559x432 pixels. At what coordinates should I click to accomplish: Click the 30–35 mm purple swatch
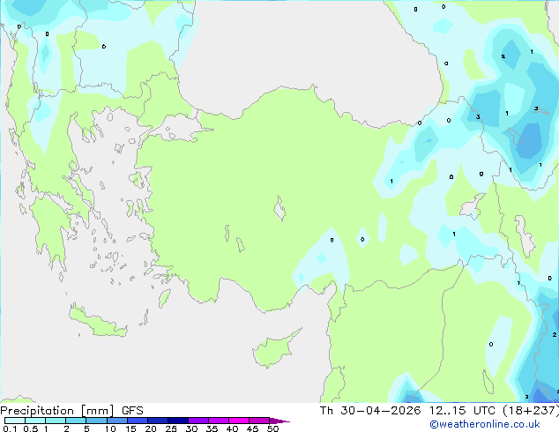click(x=198, y=421)
